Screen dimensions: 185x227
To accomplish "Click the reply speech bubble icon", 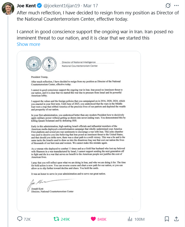I will coord(20,219).
